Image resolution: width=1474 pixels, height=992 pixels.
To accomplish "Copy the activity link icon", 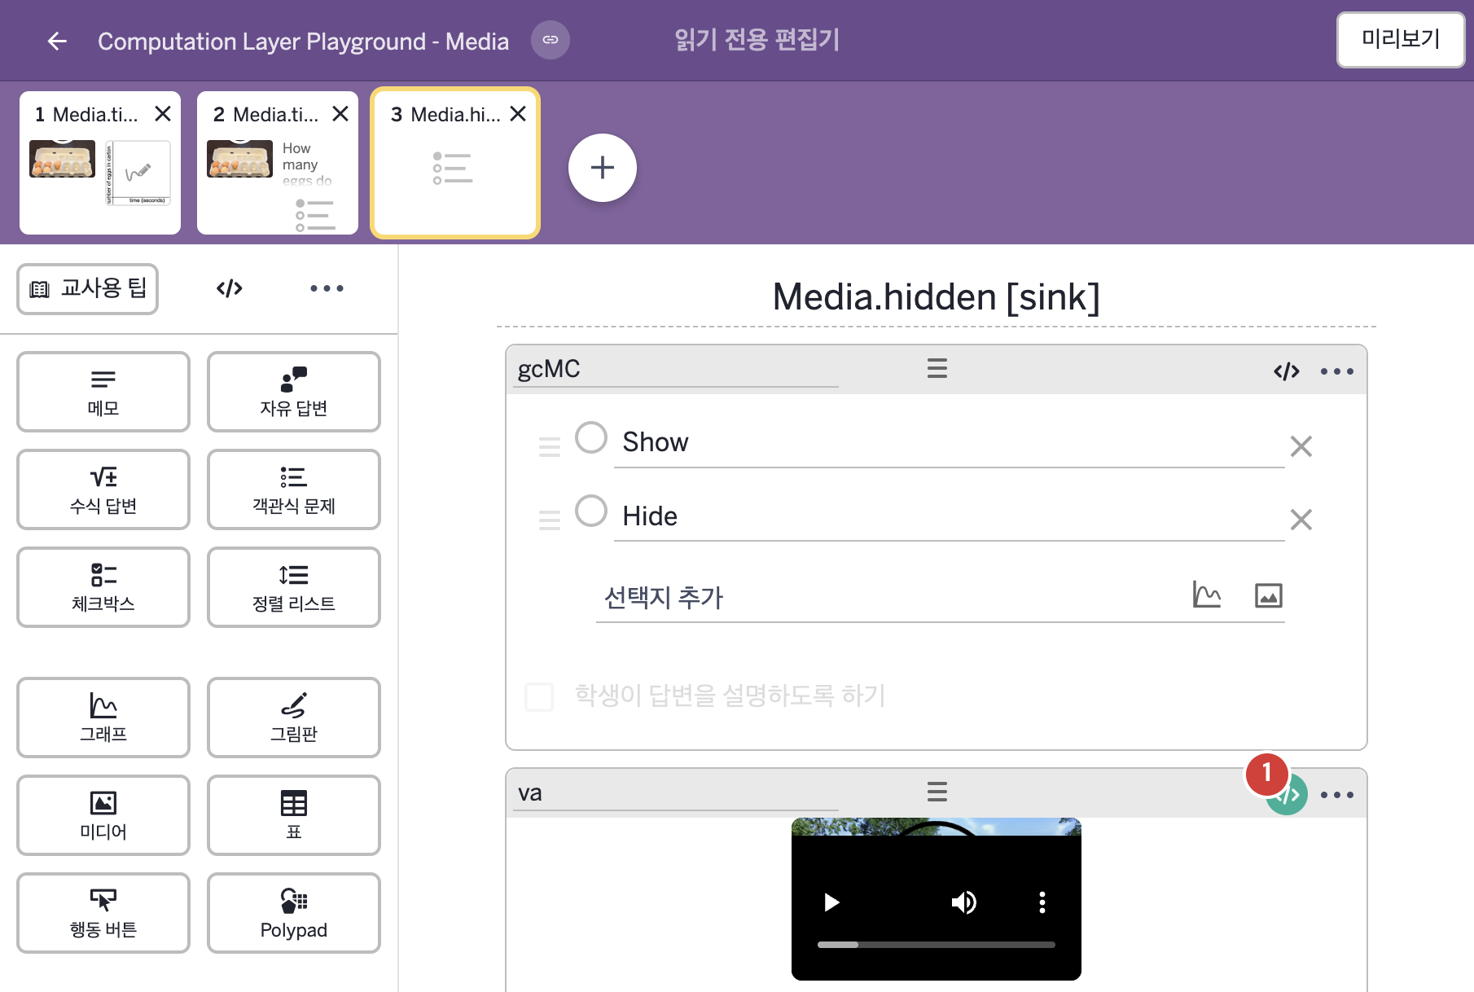I will click(551, 40).
